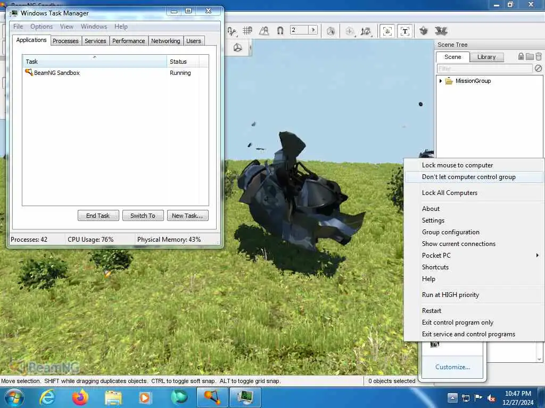The height and width of the screenshot is (408, 545).
Task: Click the Switch To button
Action: (x=143, y=216)
